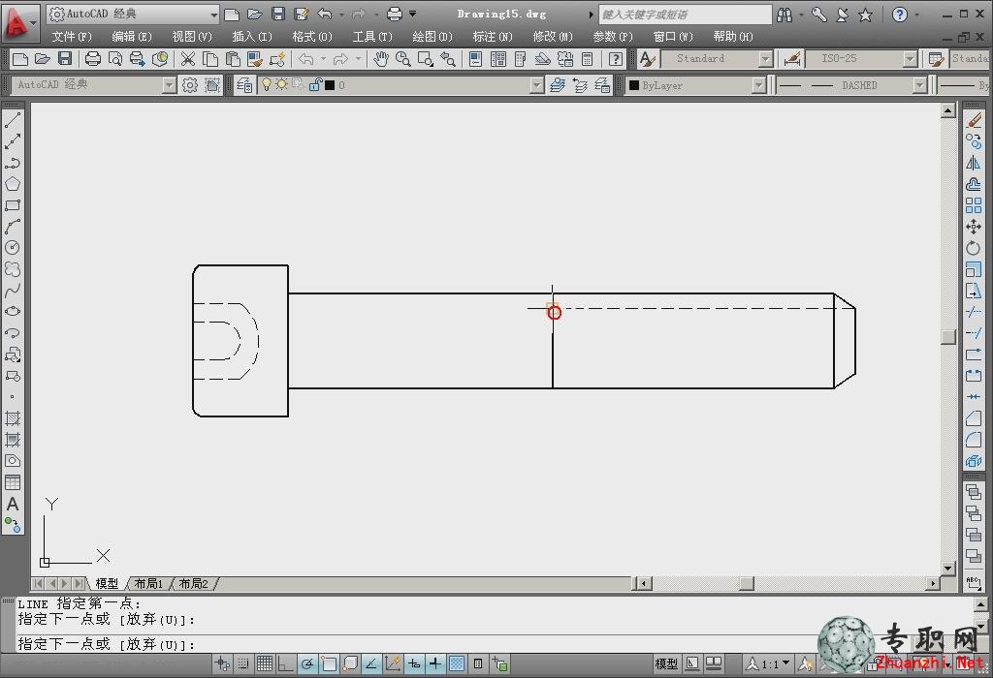Select the Move tool
Viewport: 993px width, 678px height.
point(974,227)
